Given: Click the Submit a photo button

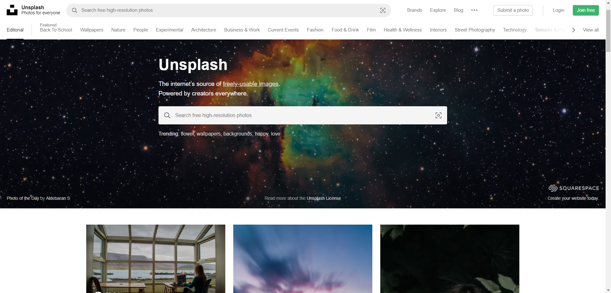Looking at the screenshot, I should 513,10.
